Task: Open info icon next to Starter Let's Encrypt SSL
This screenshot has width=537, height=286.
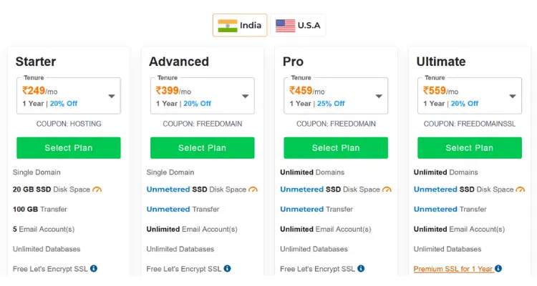Action: point(94,269)
